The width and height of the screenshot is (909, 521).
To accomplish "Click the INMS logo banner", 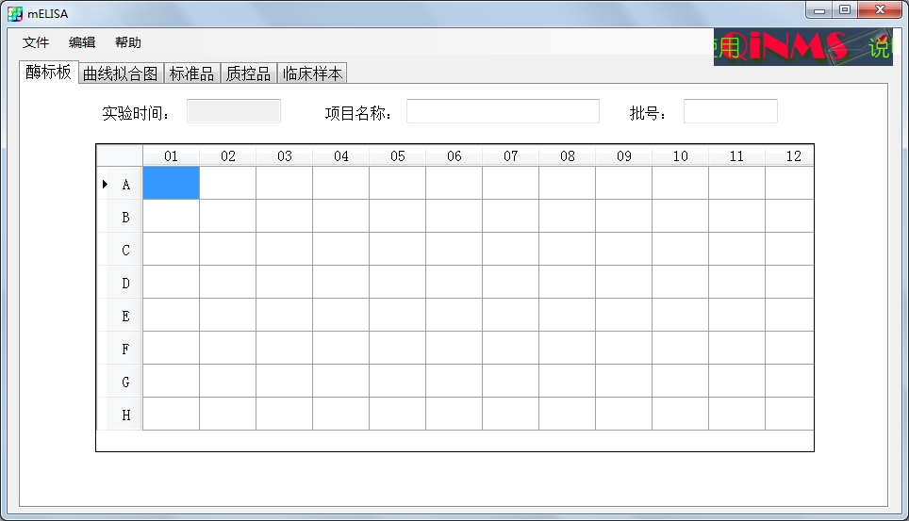I will [x=802, y=46].
